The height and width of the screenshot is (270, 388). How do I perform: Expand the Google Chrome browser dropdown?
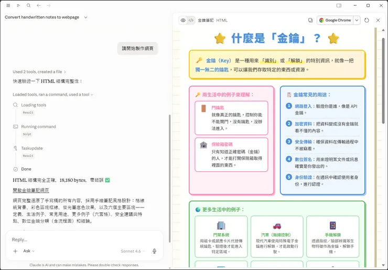[x=357, y=20]
